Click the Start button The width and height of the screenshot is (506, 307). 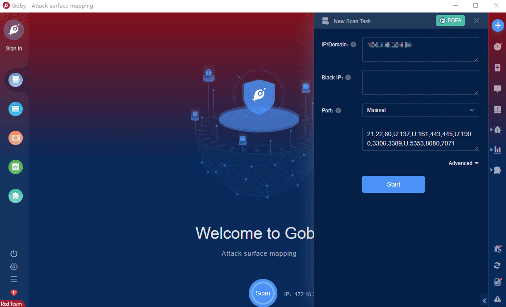pos(393,184)
